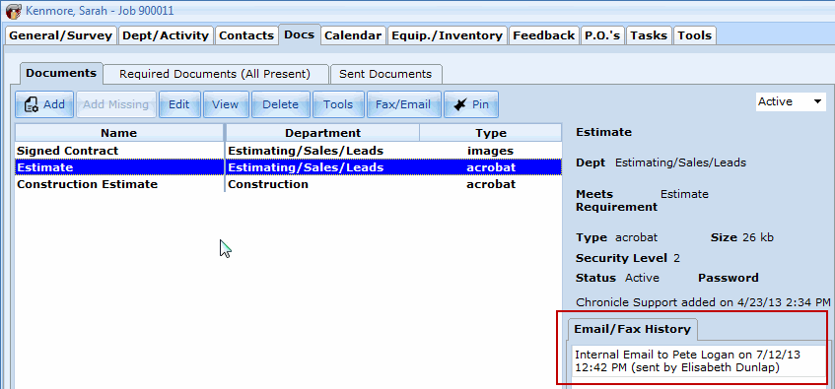Click the Delete toolbar button
The width and height of the screenshot is (835, 389).
[x=281, y=104]
